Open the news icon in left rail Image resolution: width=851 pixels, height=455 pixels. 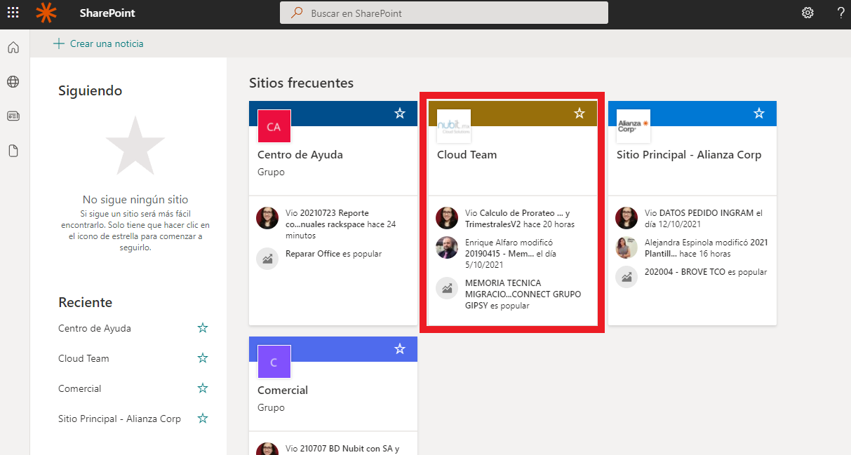(x=13, y=116)
